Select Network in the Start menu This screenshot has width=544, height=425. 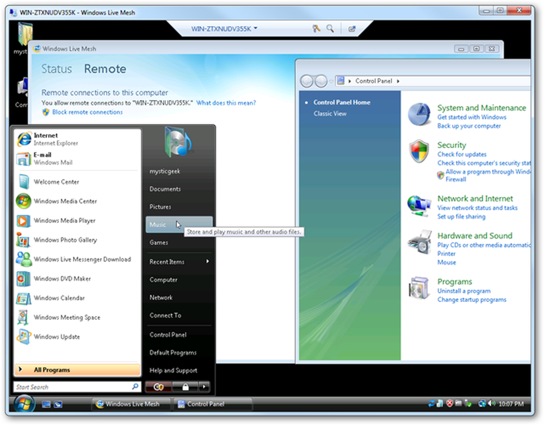click(x=179, y=298)
